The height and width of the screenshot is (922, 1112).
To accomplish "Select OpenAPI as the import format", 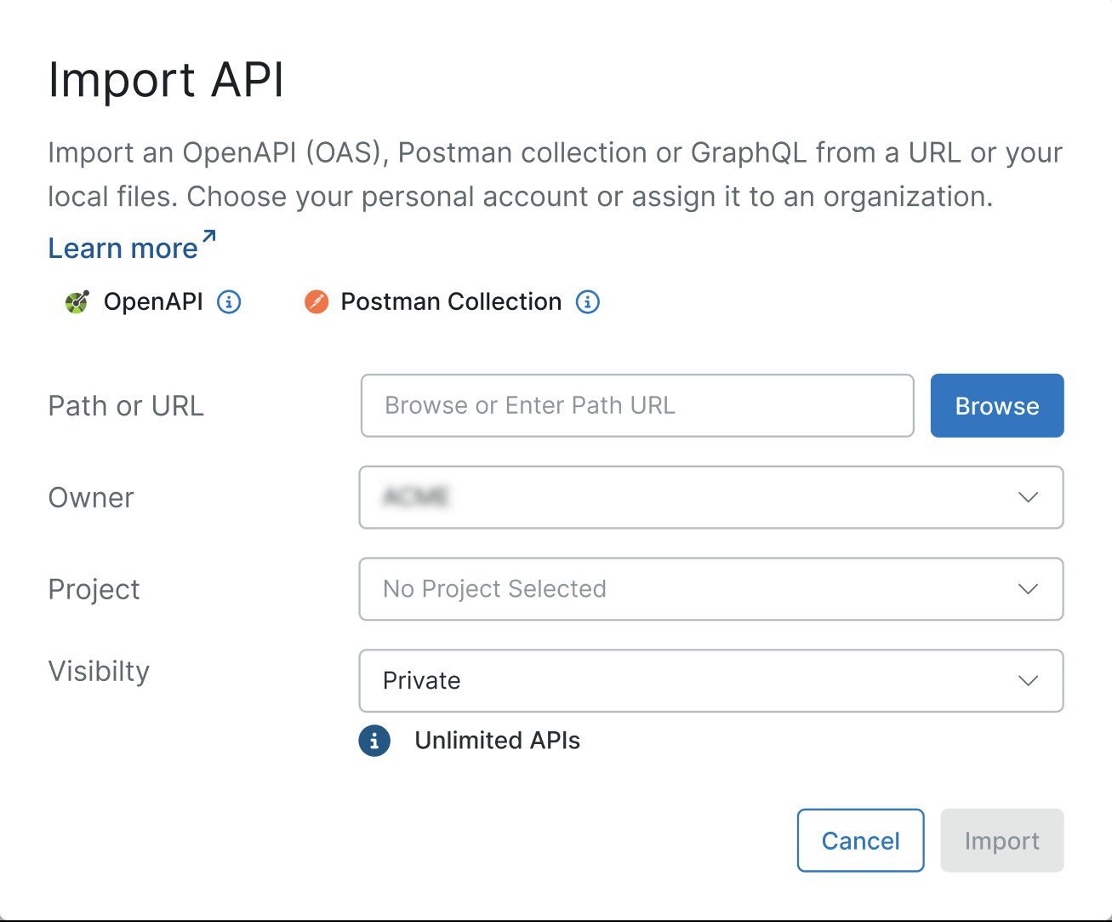I will tap(153, 301).
